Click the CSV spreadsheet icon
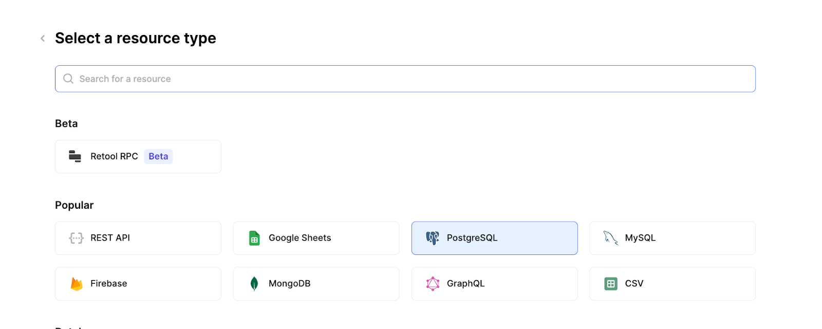This screenshot has width=822, height=329. click(x=611, y=284)
